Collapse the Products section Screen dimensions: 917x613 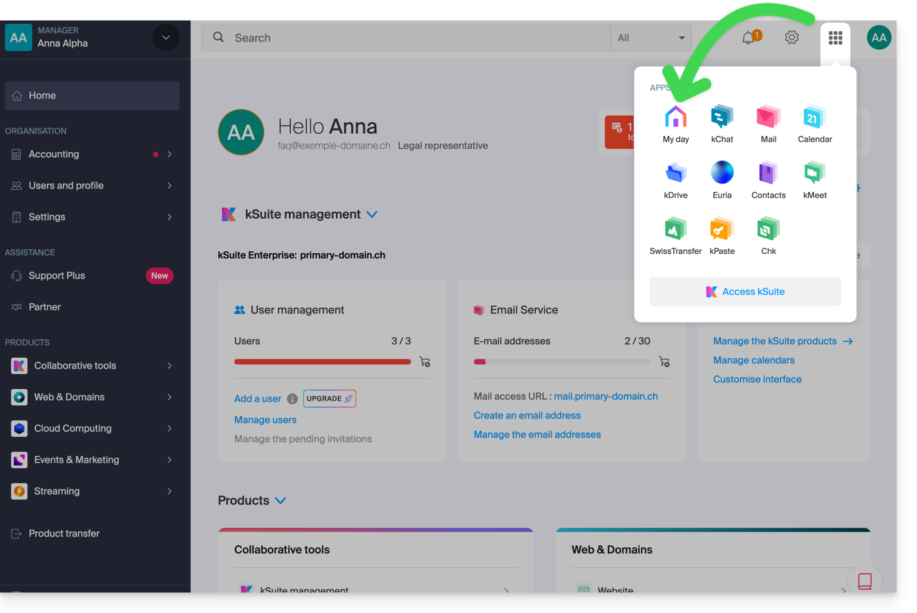point(281,500)
